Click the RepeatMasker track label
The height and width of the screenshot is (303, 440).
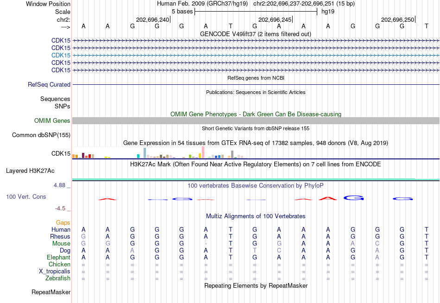click(51, 292)
